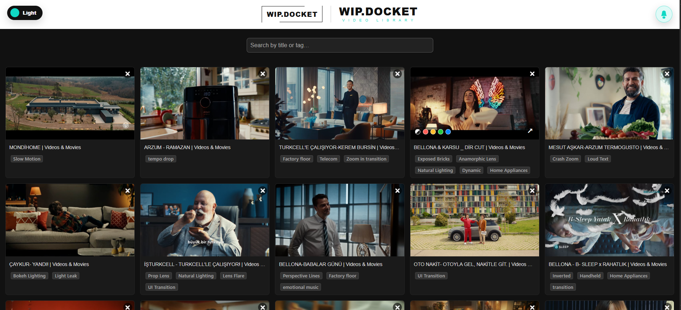
Task: Open the MONDİHOME aerial thumbnail
Action: click(70, 103)
